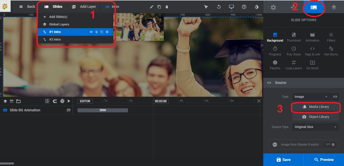Click the undo history icon

click(219, 7)
